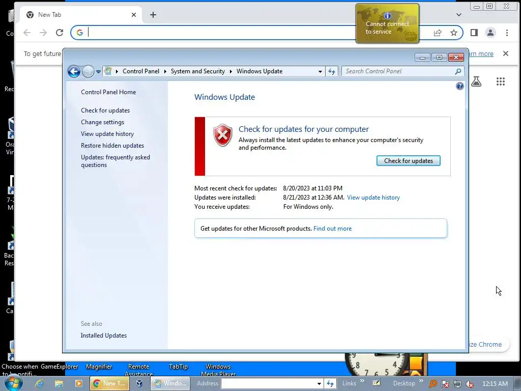This screenshot has height=391, width=521.
Task: Click Chrome back arrow
Action: click(x=27, y=33)
